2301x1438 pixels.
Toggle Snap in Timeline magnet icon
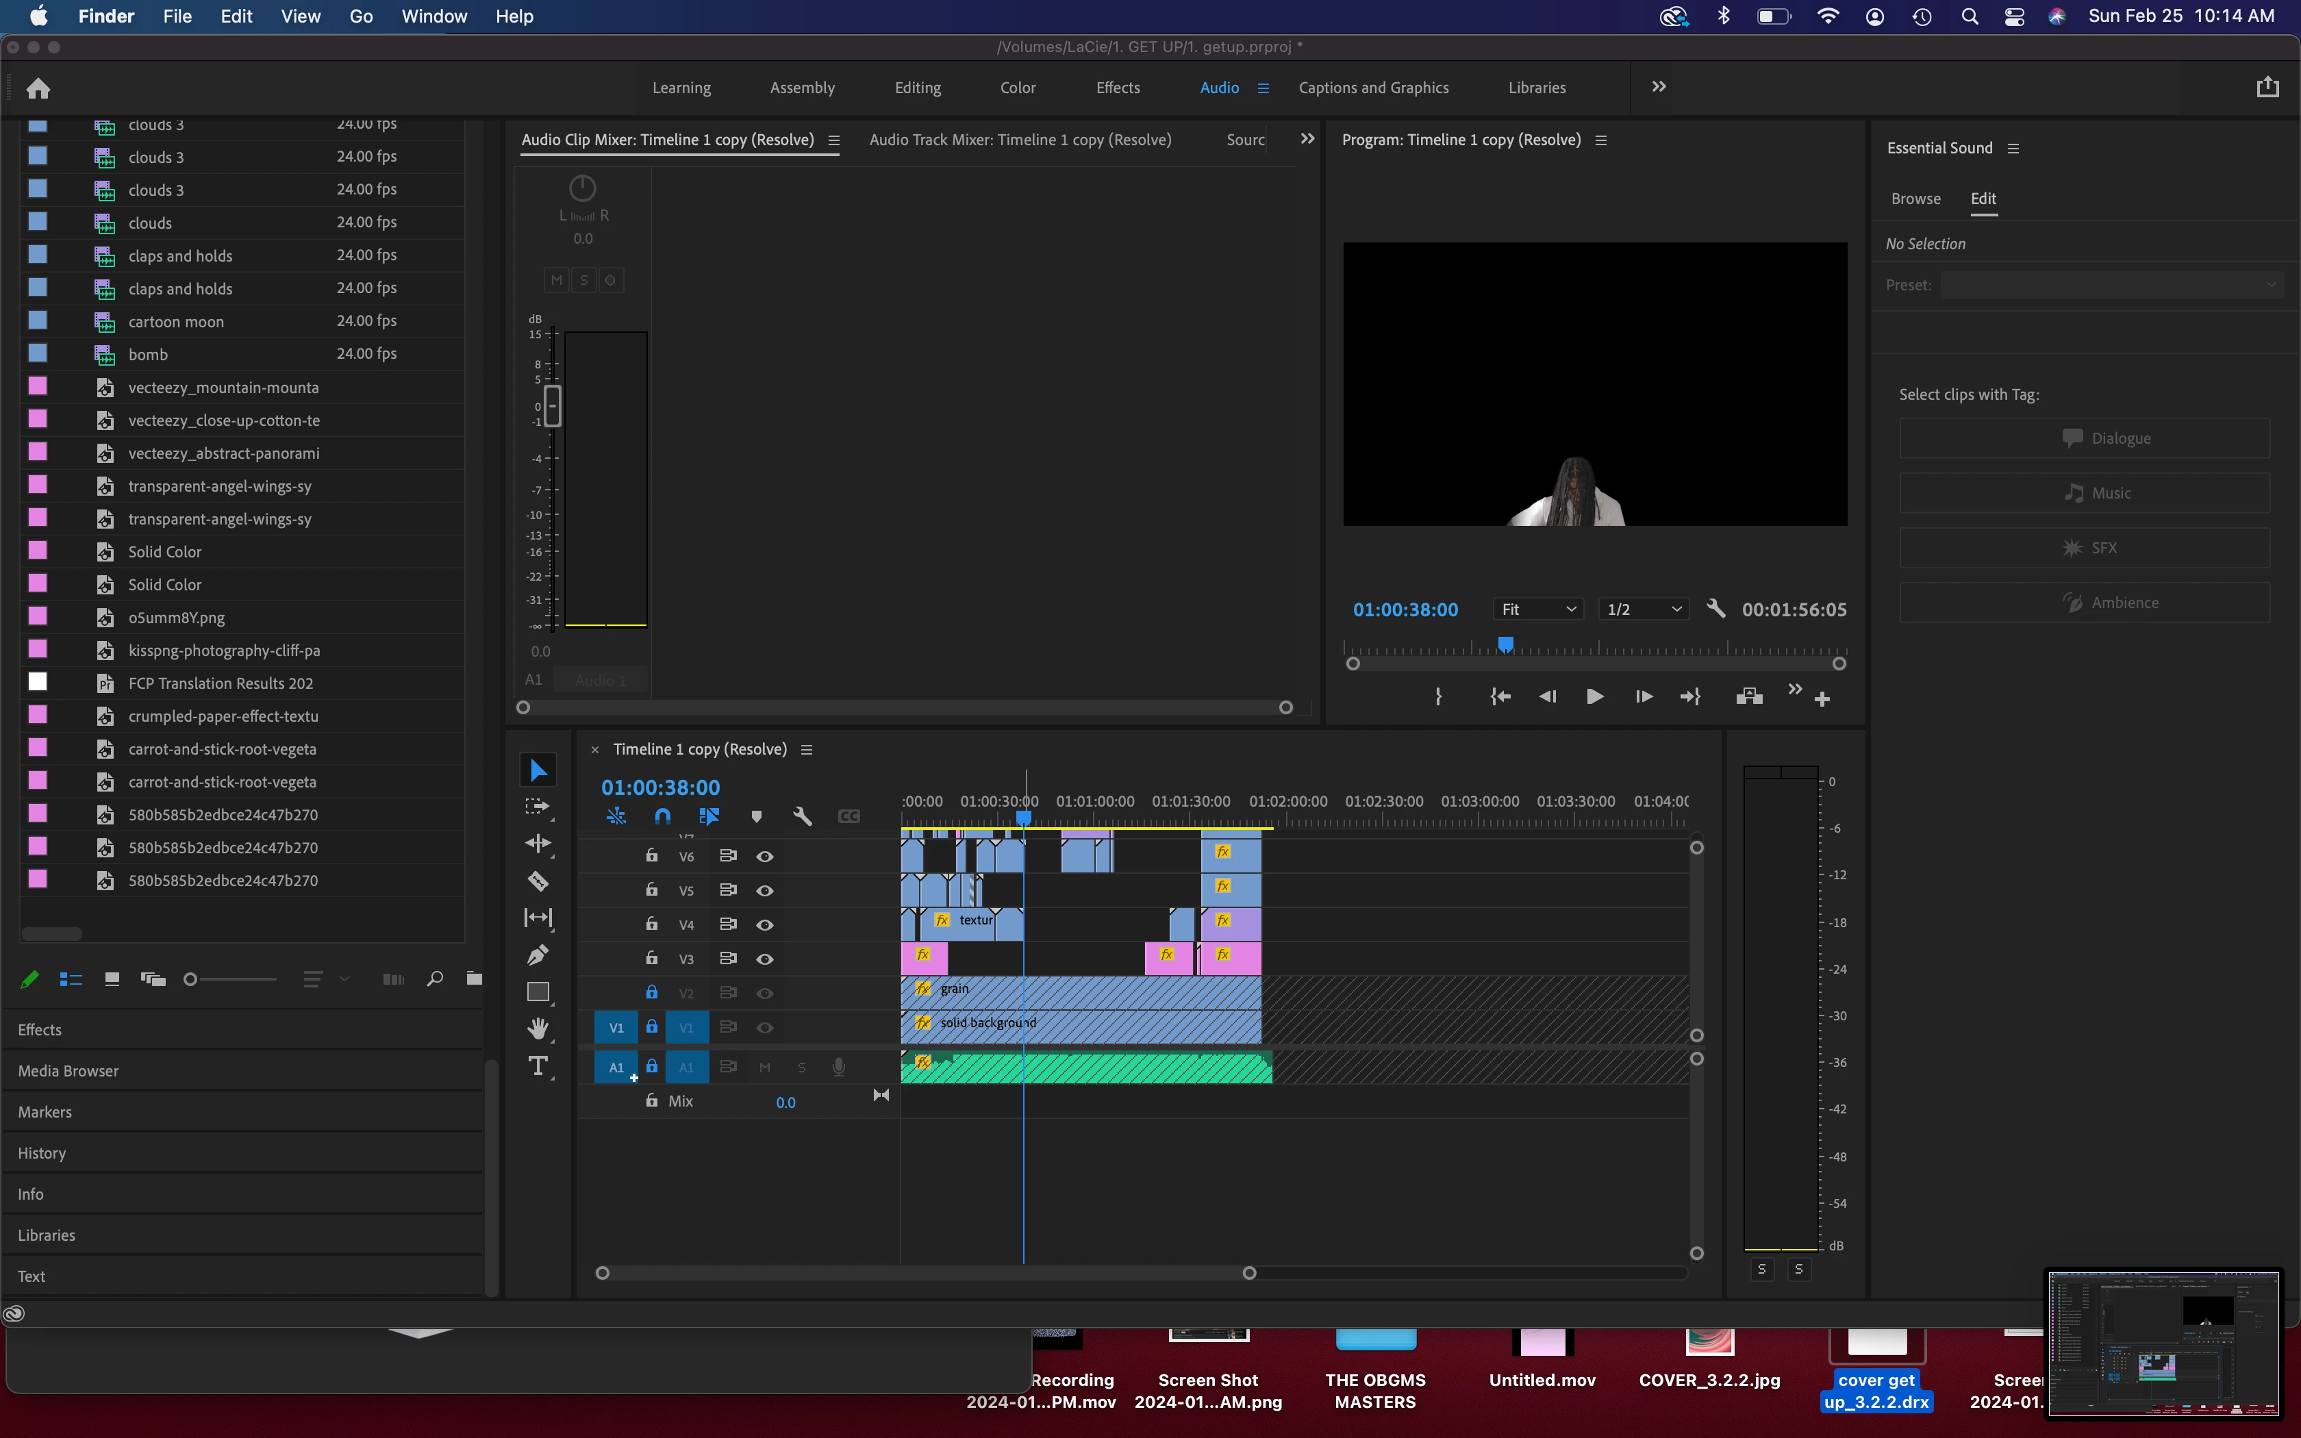[x=663, y=816]
